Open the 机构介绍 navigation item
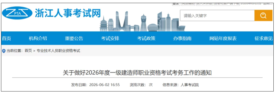 [38, 39]
